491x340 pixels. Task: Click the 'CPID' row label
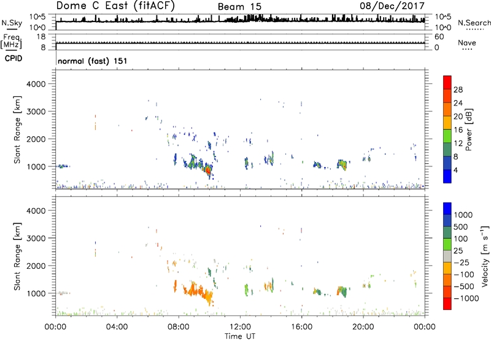pyautogui.click(x=14, y=58)
